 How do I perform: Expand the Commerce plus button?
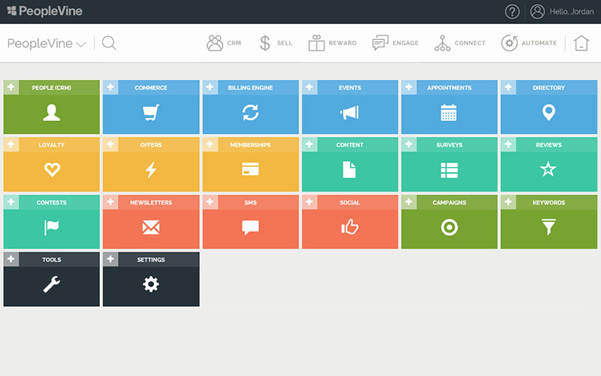[x=110, y=87]
